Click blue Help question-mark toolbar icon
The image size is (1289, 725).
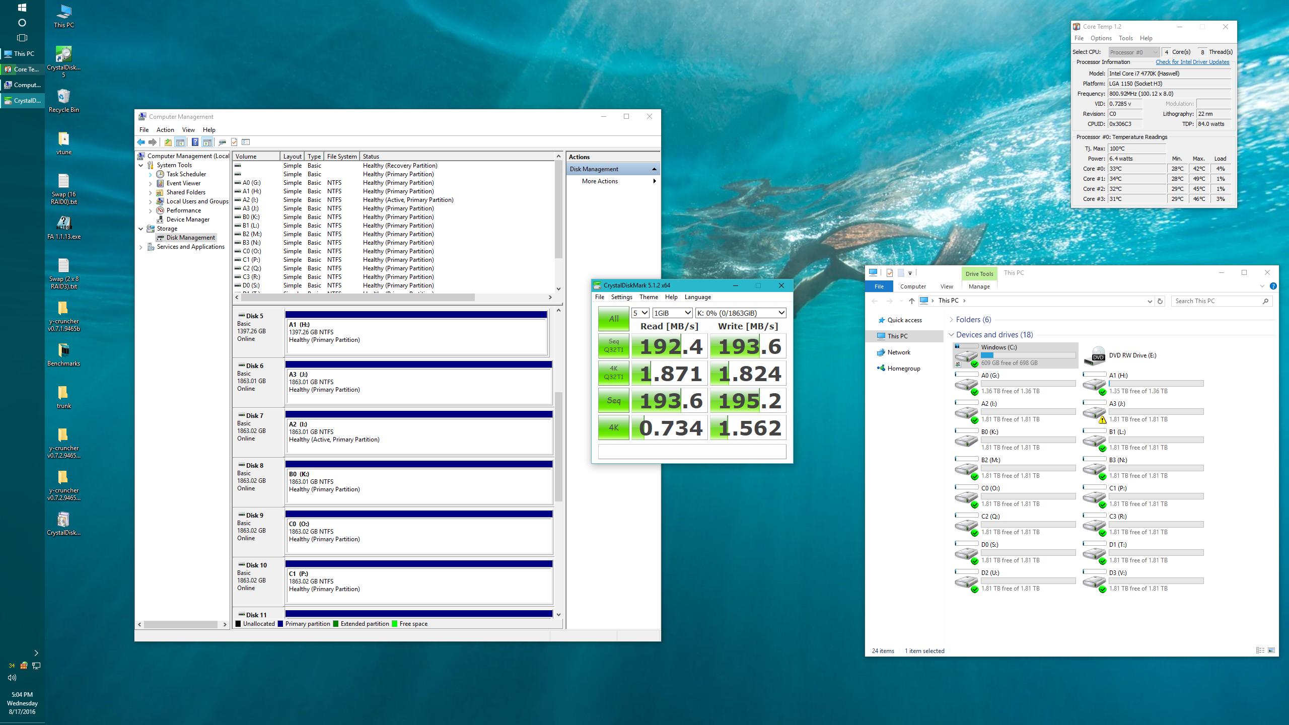click(195, 142)
